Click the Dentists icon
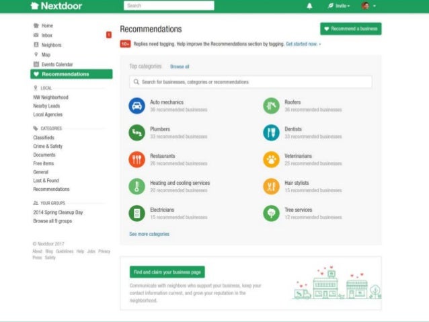 271,132
